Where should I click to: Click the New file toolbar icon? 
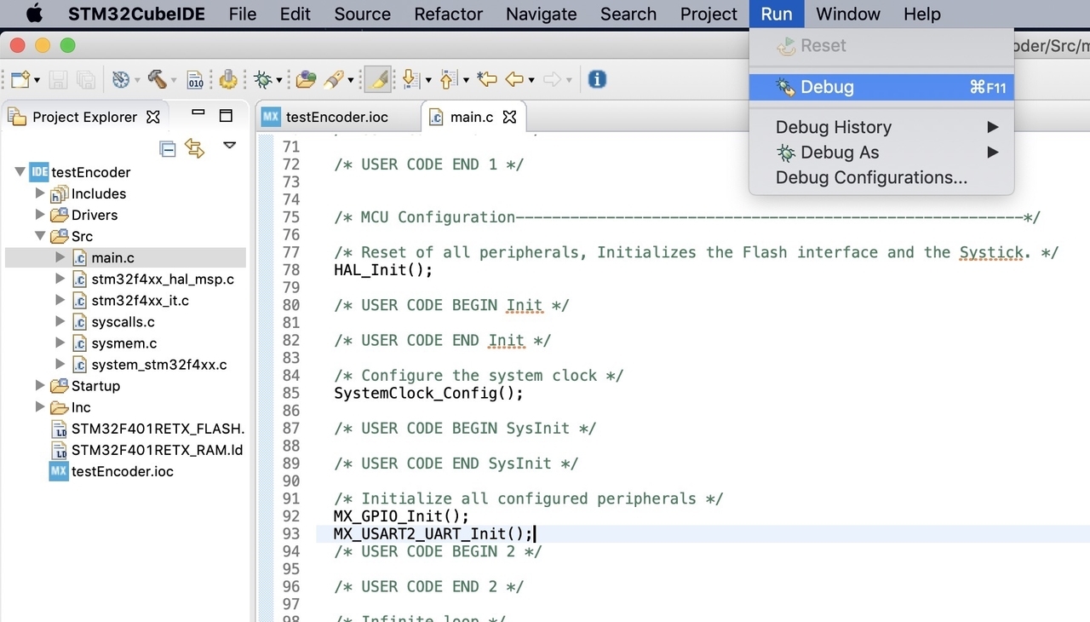(20, 80)
